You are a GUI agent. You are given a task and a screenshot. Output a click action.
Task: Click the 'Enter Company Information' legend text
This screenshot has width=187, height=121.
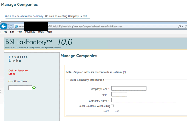pos(87,80)
